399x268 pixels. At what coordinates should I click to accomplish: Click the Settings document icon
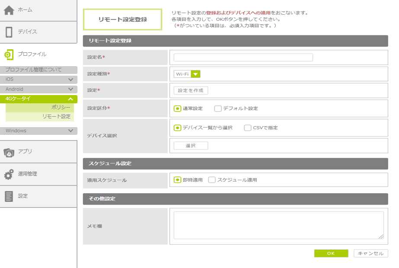coord(9,196)
